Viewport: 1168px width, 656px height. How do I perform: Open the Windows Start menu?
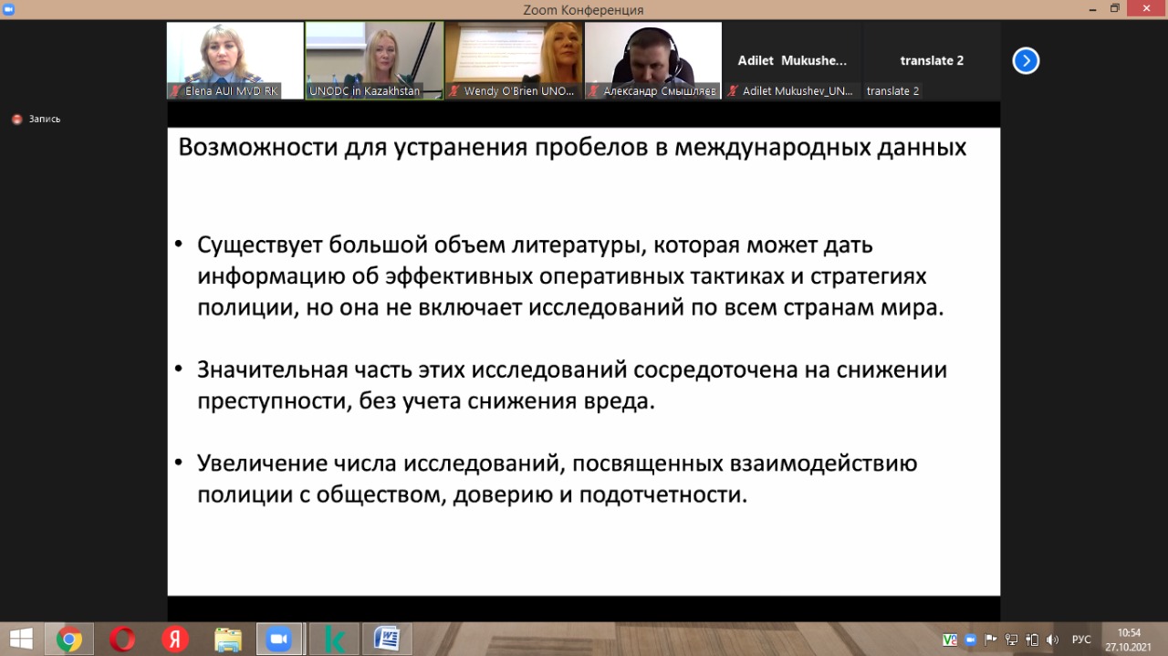pyautogui.click(x=20, y=639)
